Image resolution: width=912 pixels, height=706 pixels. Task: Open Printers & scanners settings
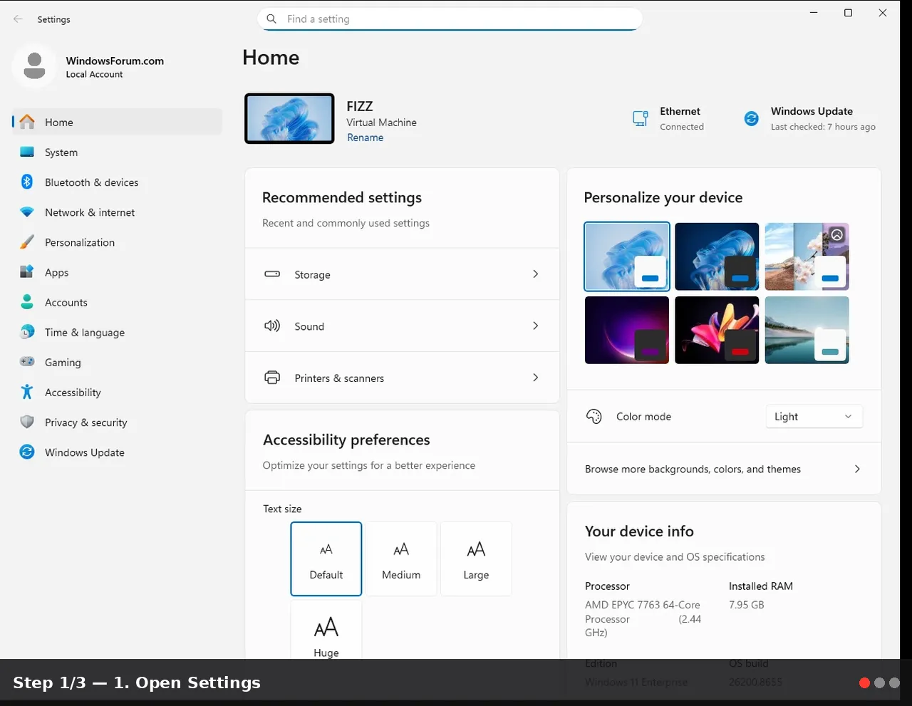coord(402,378)
